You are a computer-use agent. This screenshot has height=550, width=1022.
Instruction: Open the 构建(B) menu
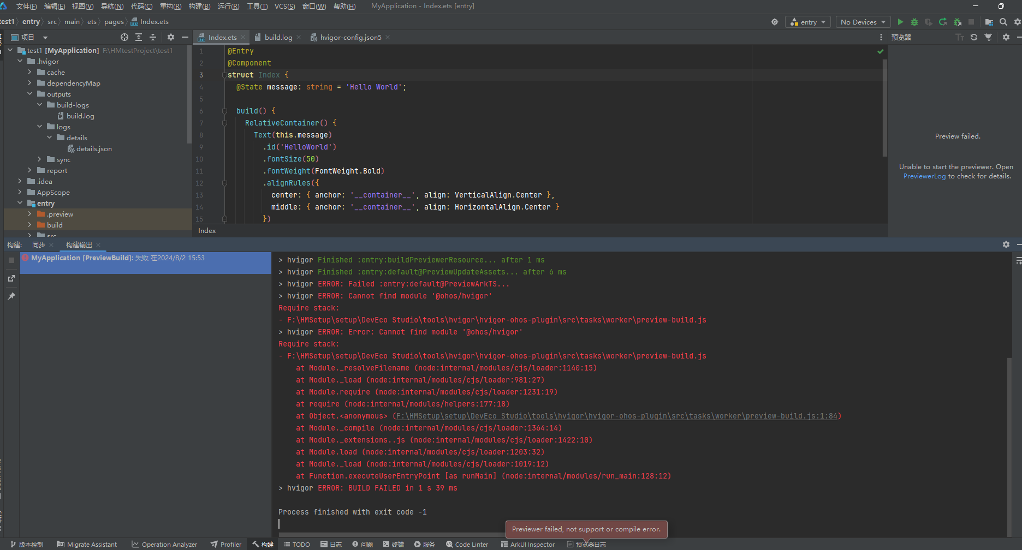[x=199, y=7]
